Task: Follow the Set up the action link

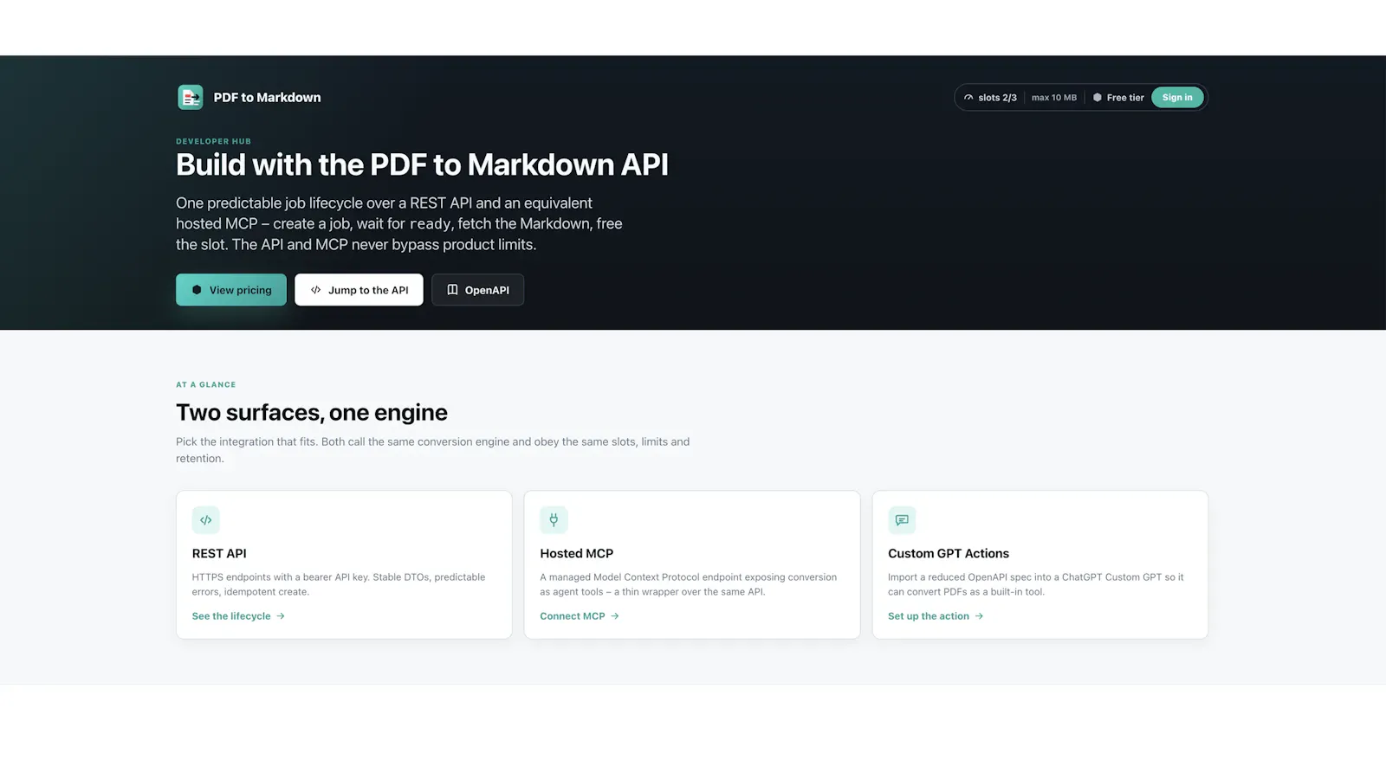Action: click(936, 616)
